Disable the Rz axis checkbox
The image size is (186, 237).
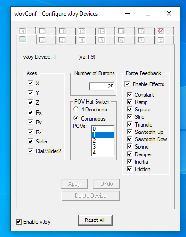(x=30, y=132)
